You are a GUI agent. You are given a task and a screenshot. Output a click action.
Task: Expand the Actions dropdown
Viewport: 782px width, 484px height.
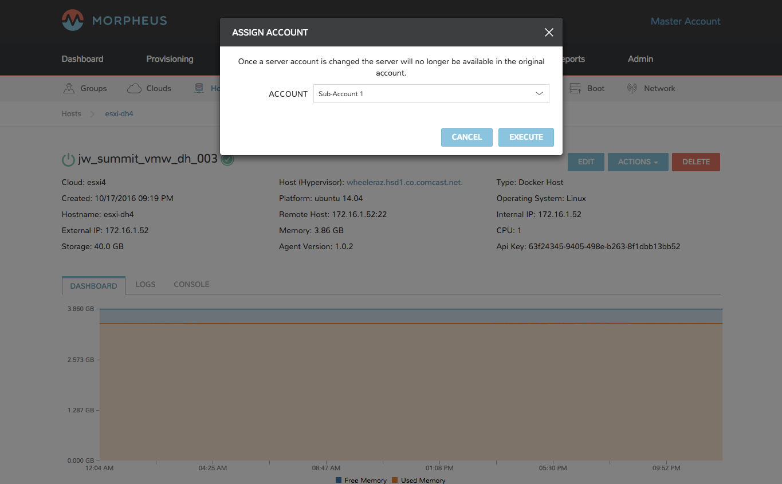[x=637, y=162]
